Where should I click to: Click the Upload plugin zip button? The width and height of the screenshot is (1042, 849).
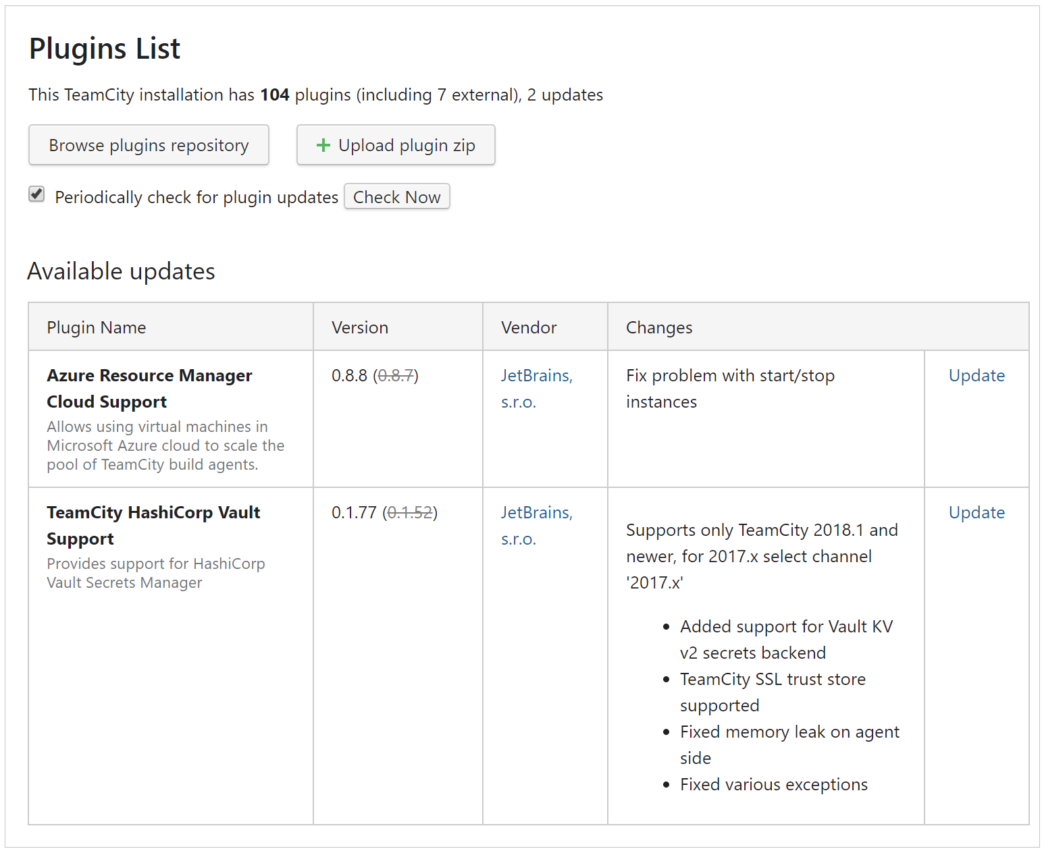tap(396, 145)
